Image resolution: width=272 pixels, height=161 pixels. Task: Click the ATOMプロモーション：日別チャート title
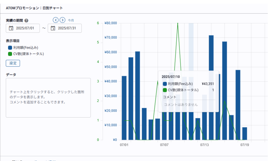click(34, 8)
